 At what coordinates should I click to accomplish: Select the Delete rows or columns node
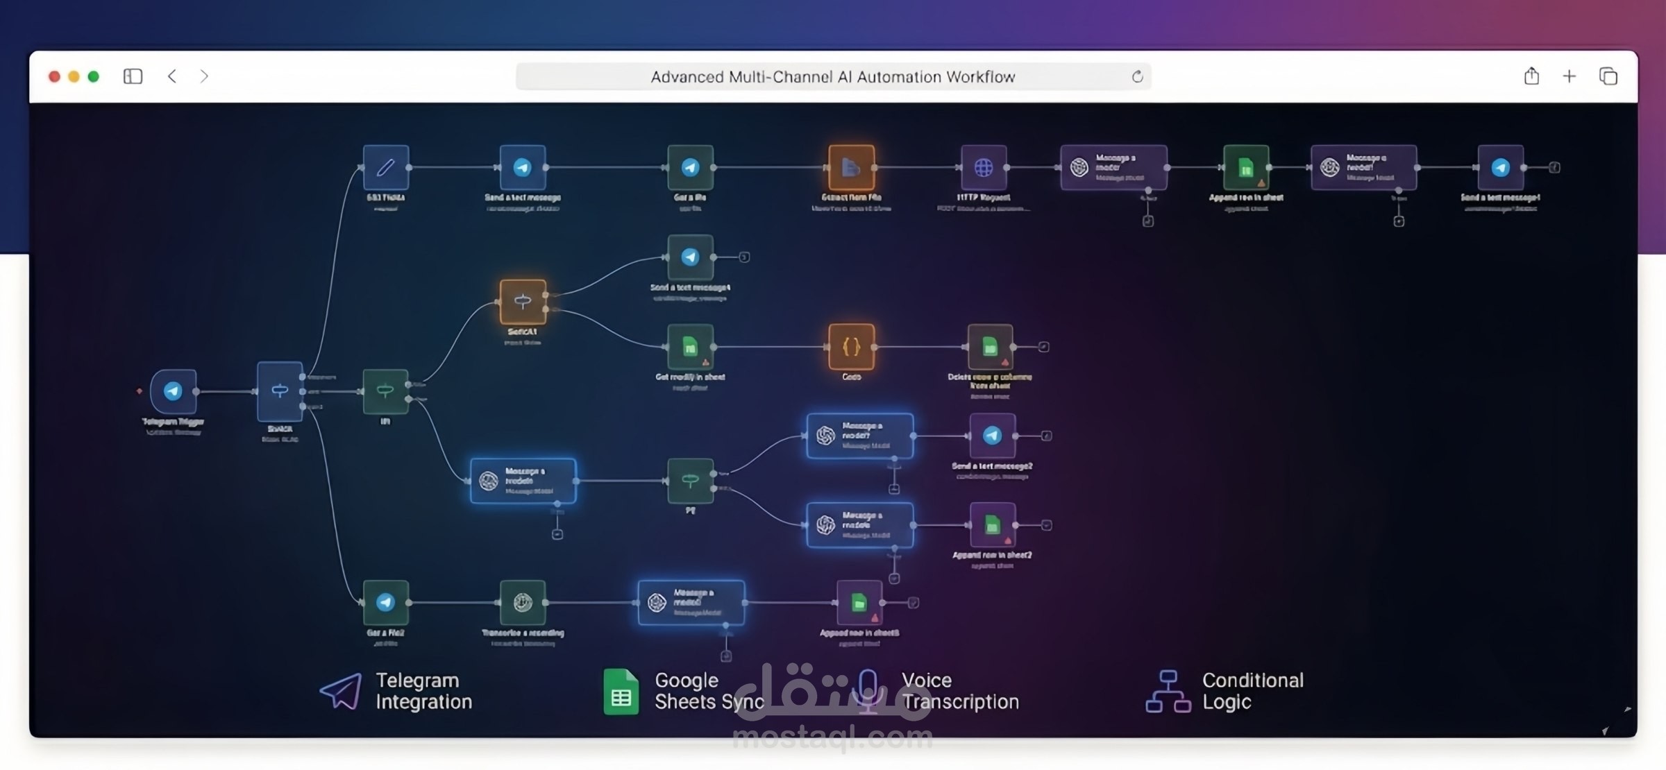(991, 347)
